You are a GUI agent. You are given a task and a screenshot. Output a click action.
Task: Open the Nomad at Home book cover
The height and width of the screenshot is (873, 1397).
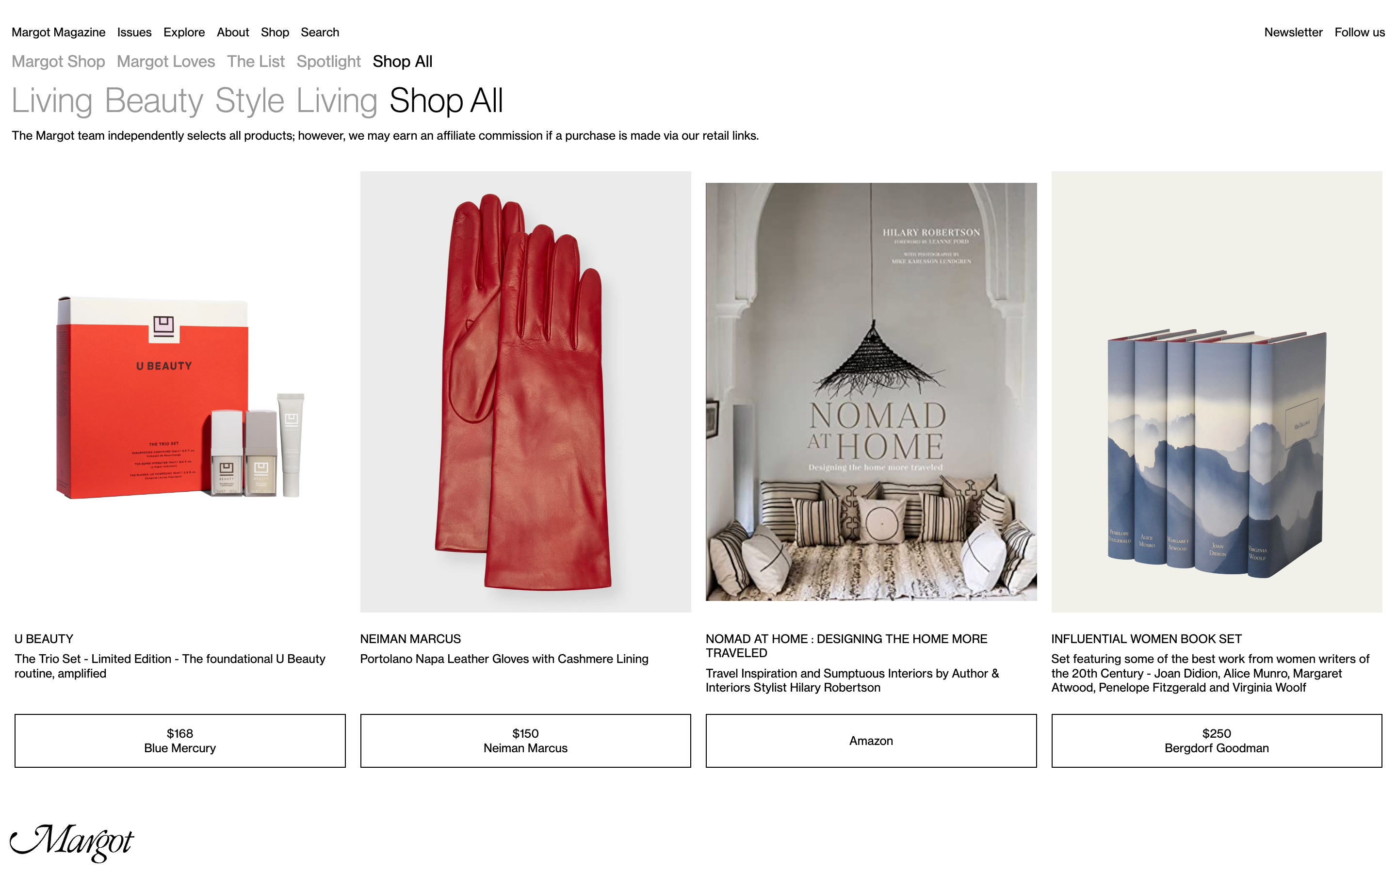click(871, 391)
